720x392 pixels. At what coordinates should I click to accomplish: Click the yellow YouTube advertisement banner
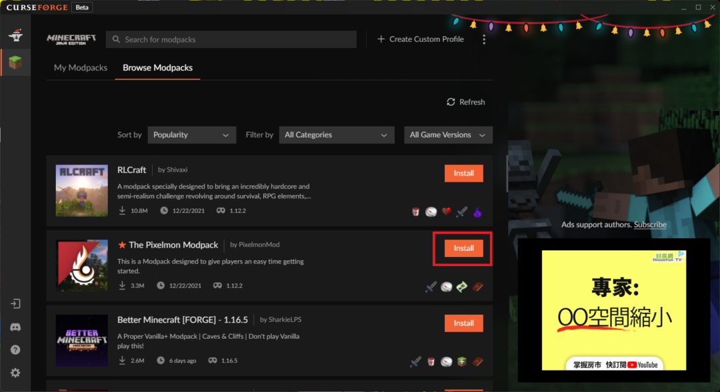point(614,310)
